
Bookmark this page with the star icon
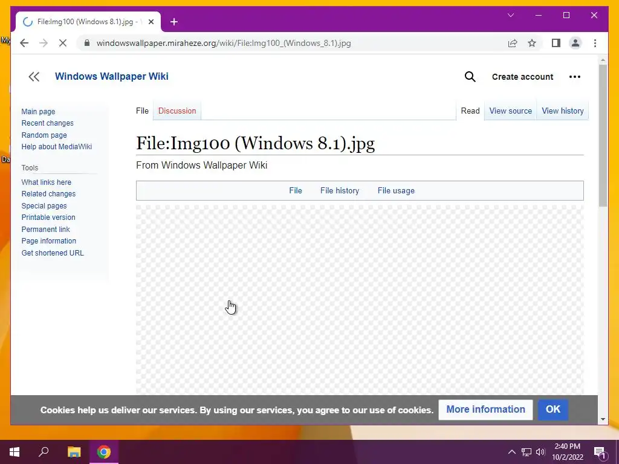(x=532, y=43)
